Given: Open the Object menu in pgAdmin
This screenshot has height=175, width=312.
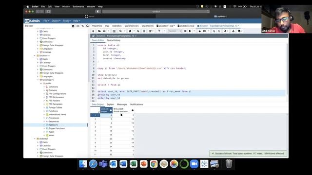Looking at the screenshot, I should 56,21.
